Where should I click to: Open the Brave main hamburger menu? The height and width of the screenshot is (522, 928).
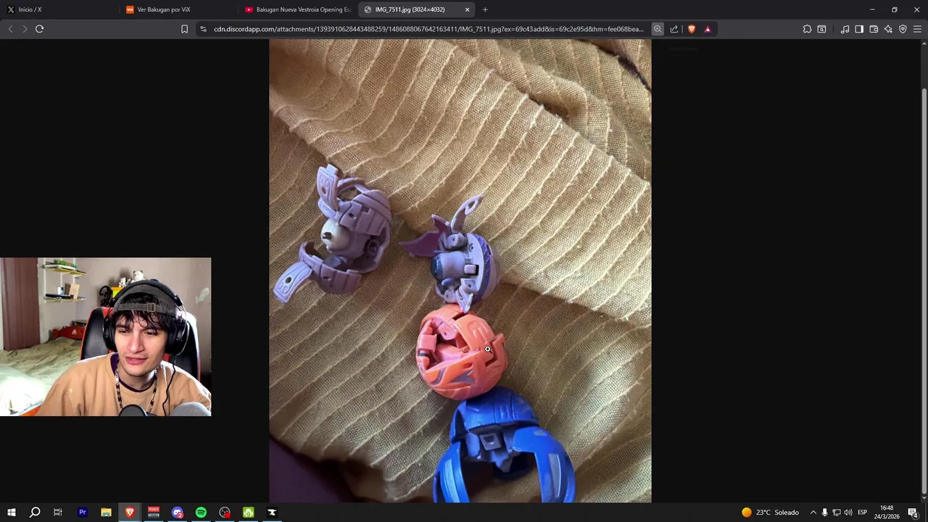pyautogui.click(x=917, y=29)
